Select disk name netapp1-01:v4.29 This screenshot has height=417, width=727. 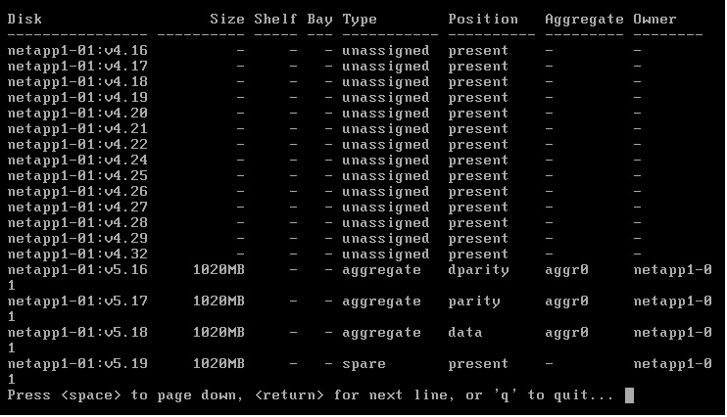[x=77, y=239]
